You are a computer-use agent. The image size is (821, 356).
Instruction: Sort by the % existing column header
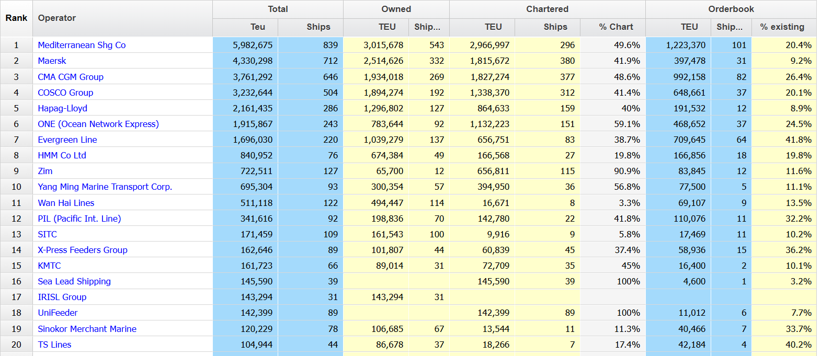point(784,27)
